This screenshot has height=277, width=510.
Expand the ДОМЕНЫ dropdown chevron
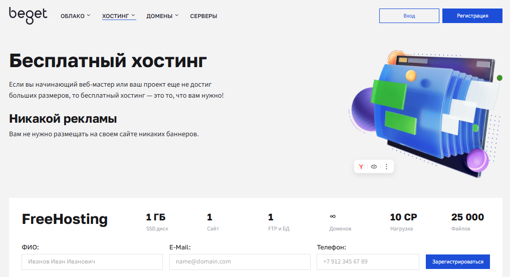point(177,16)
